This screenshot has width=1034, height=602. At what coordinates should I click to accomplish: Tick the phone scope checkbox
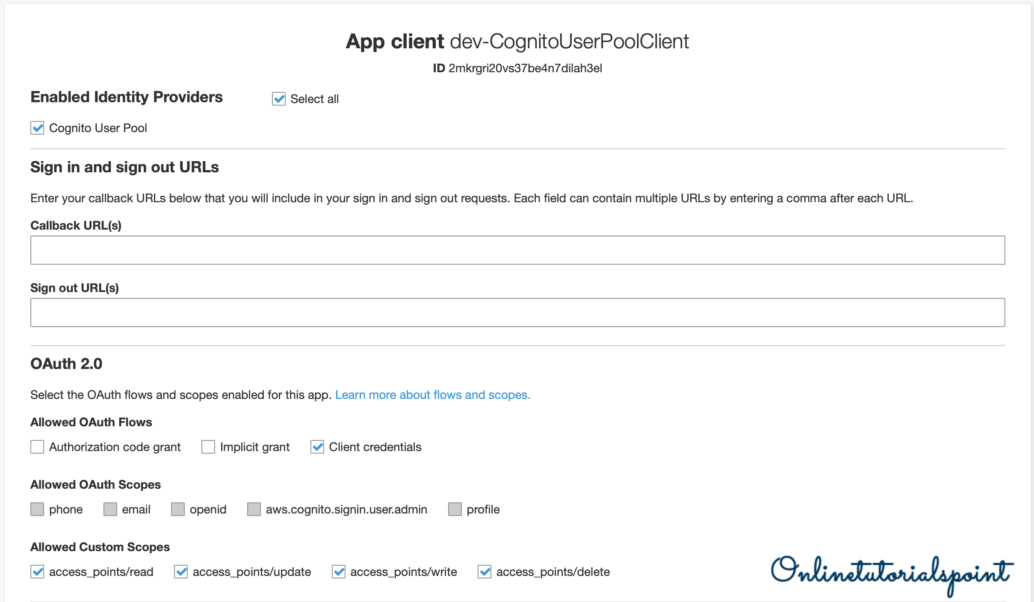[x=37, y=509]
